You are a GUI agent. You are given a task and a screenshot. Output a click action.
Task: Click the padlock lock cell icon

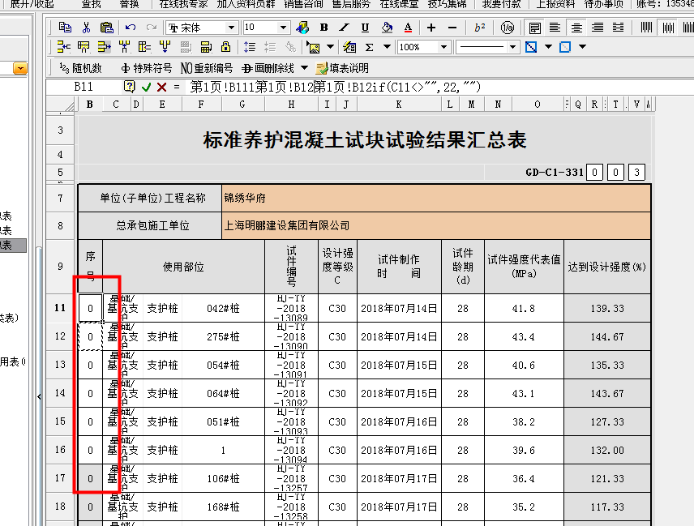(x=225, y=47)
